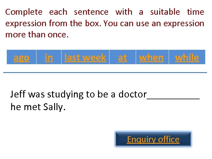Click the name "Sally" in the sentence

(53, 107)
